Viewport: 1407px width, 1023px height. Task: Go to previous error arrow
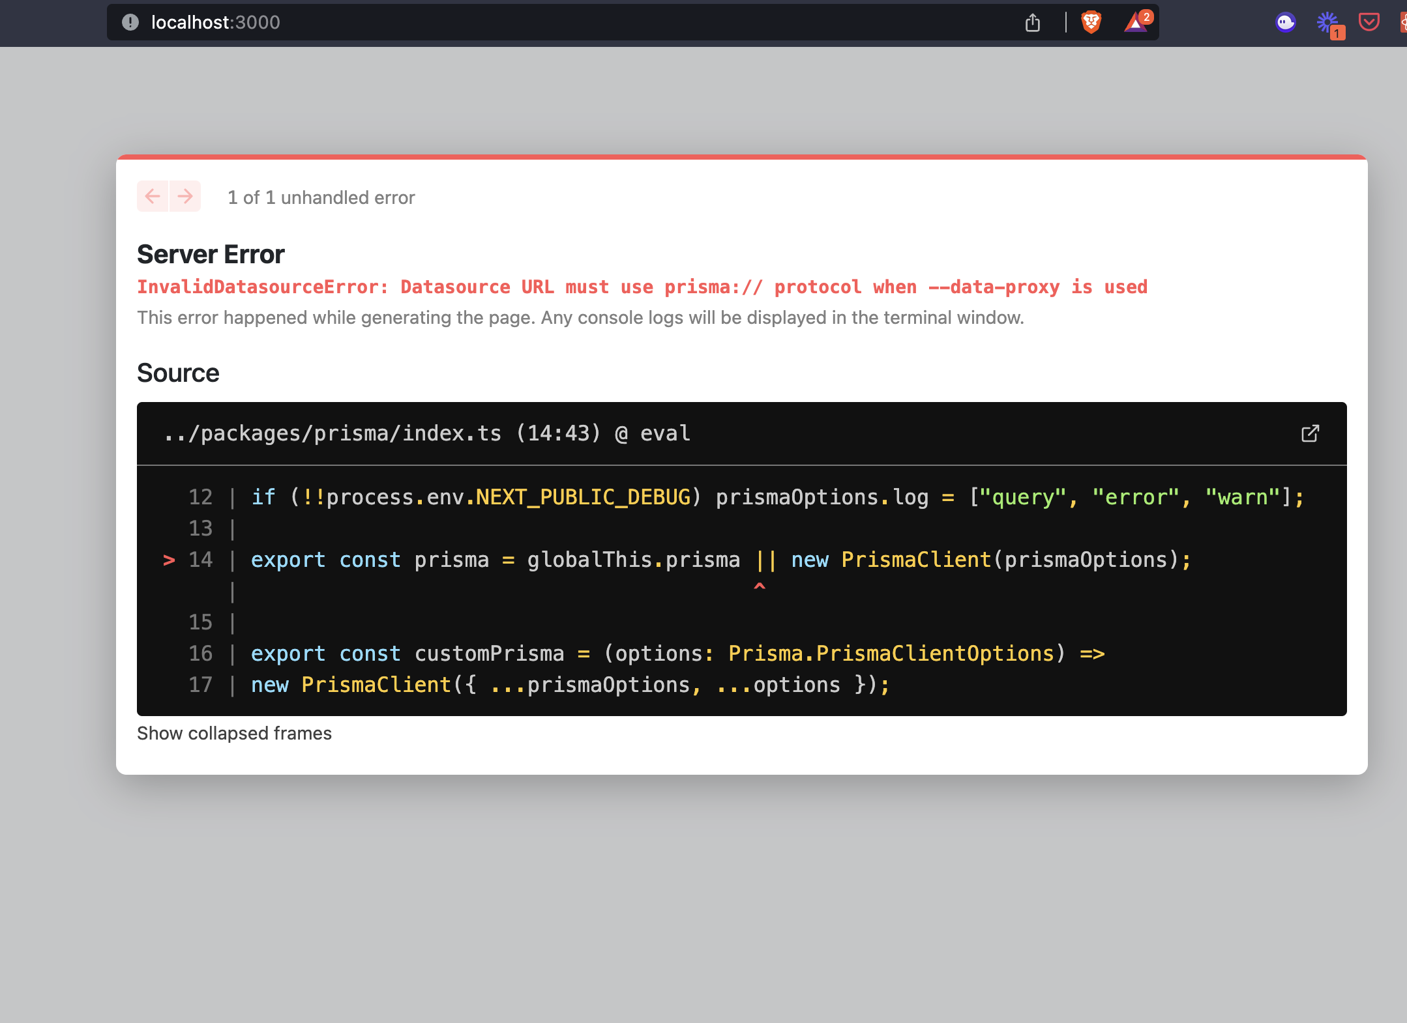tap(153, 196)
